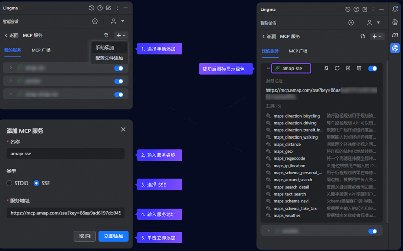Toggle the amap-sse service switch
Screen dimensions: 403x251
373,69
